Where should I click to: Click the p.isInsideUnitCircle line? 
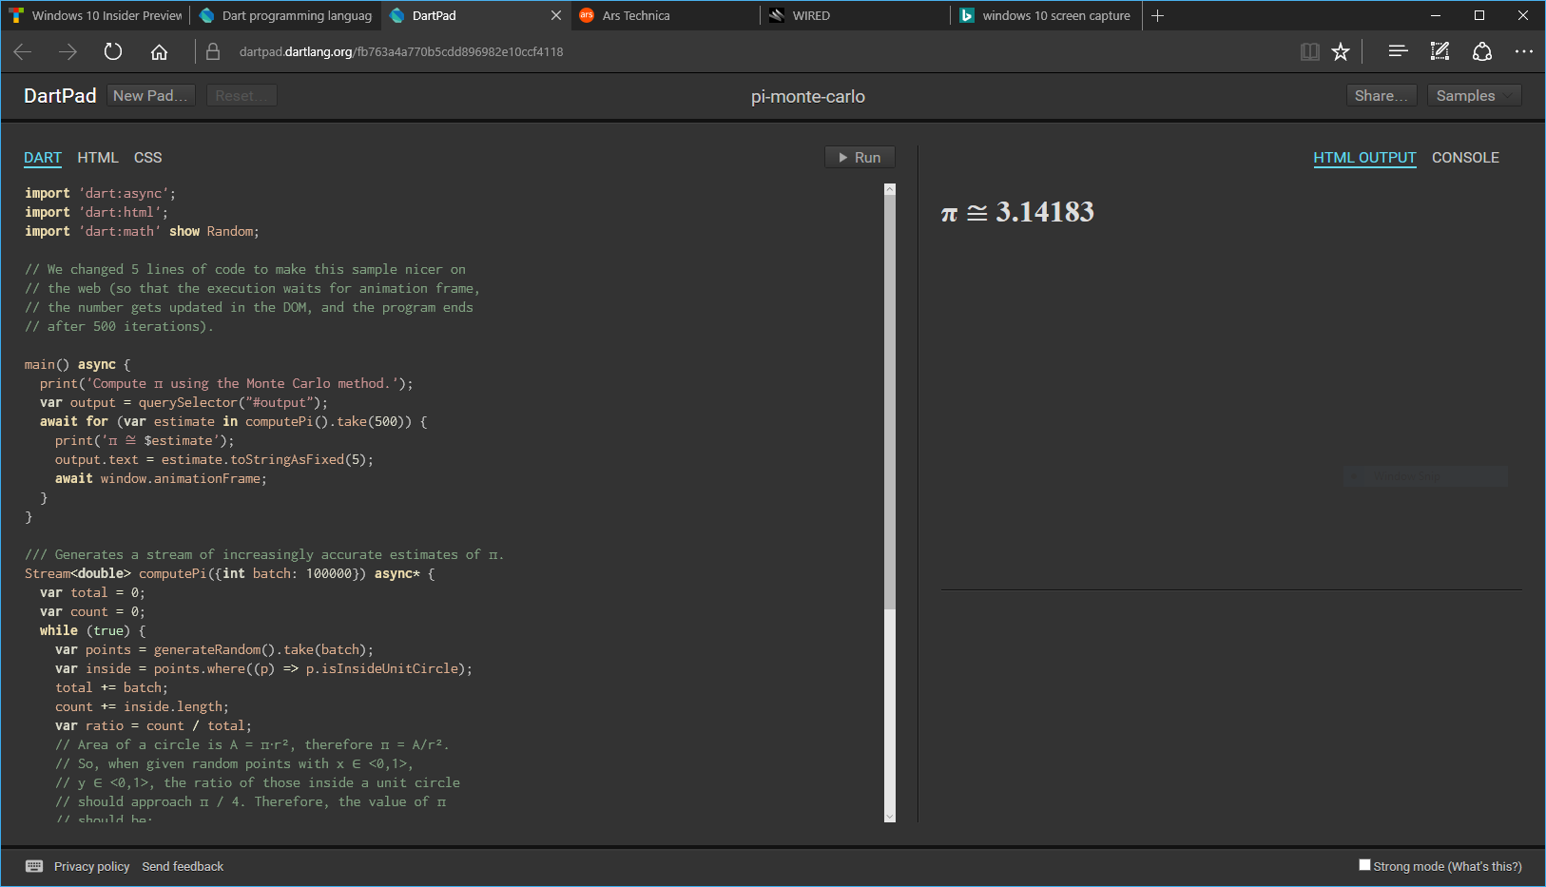[263, 668]
